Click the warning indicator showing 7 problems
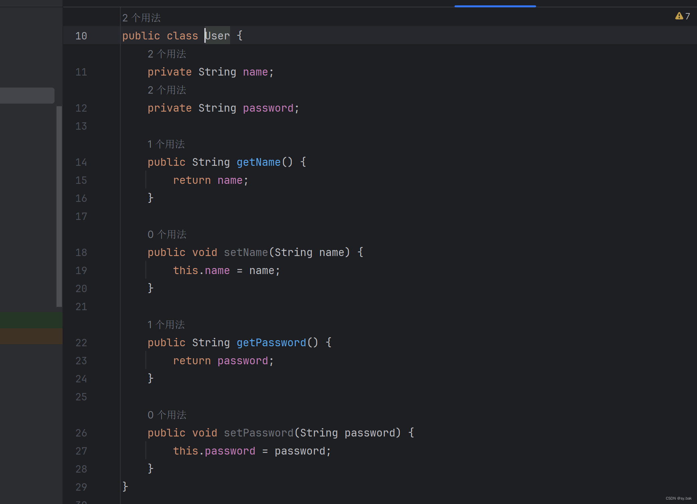Viewport: 697px width, 504px height. point(682,16)
